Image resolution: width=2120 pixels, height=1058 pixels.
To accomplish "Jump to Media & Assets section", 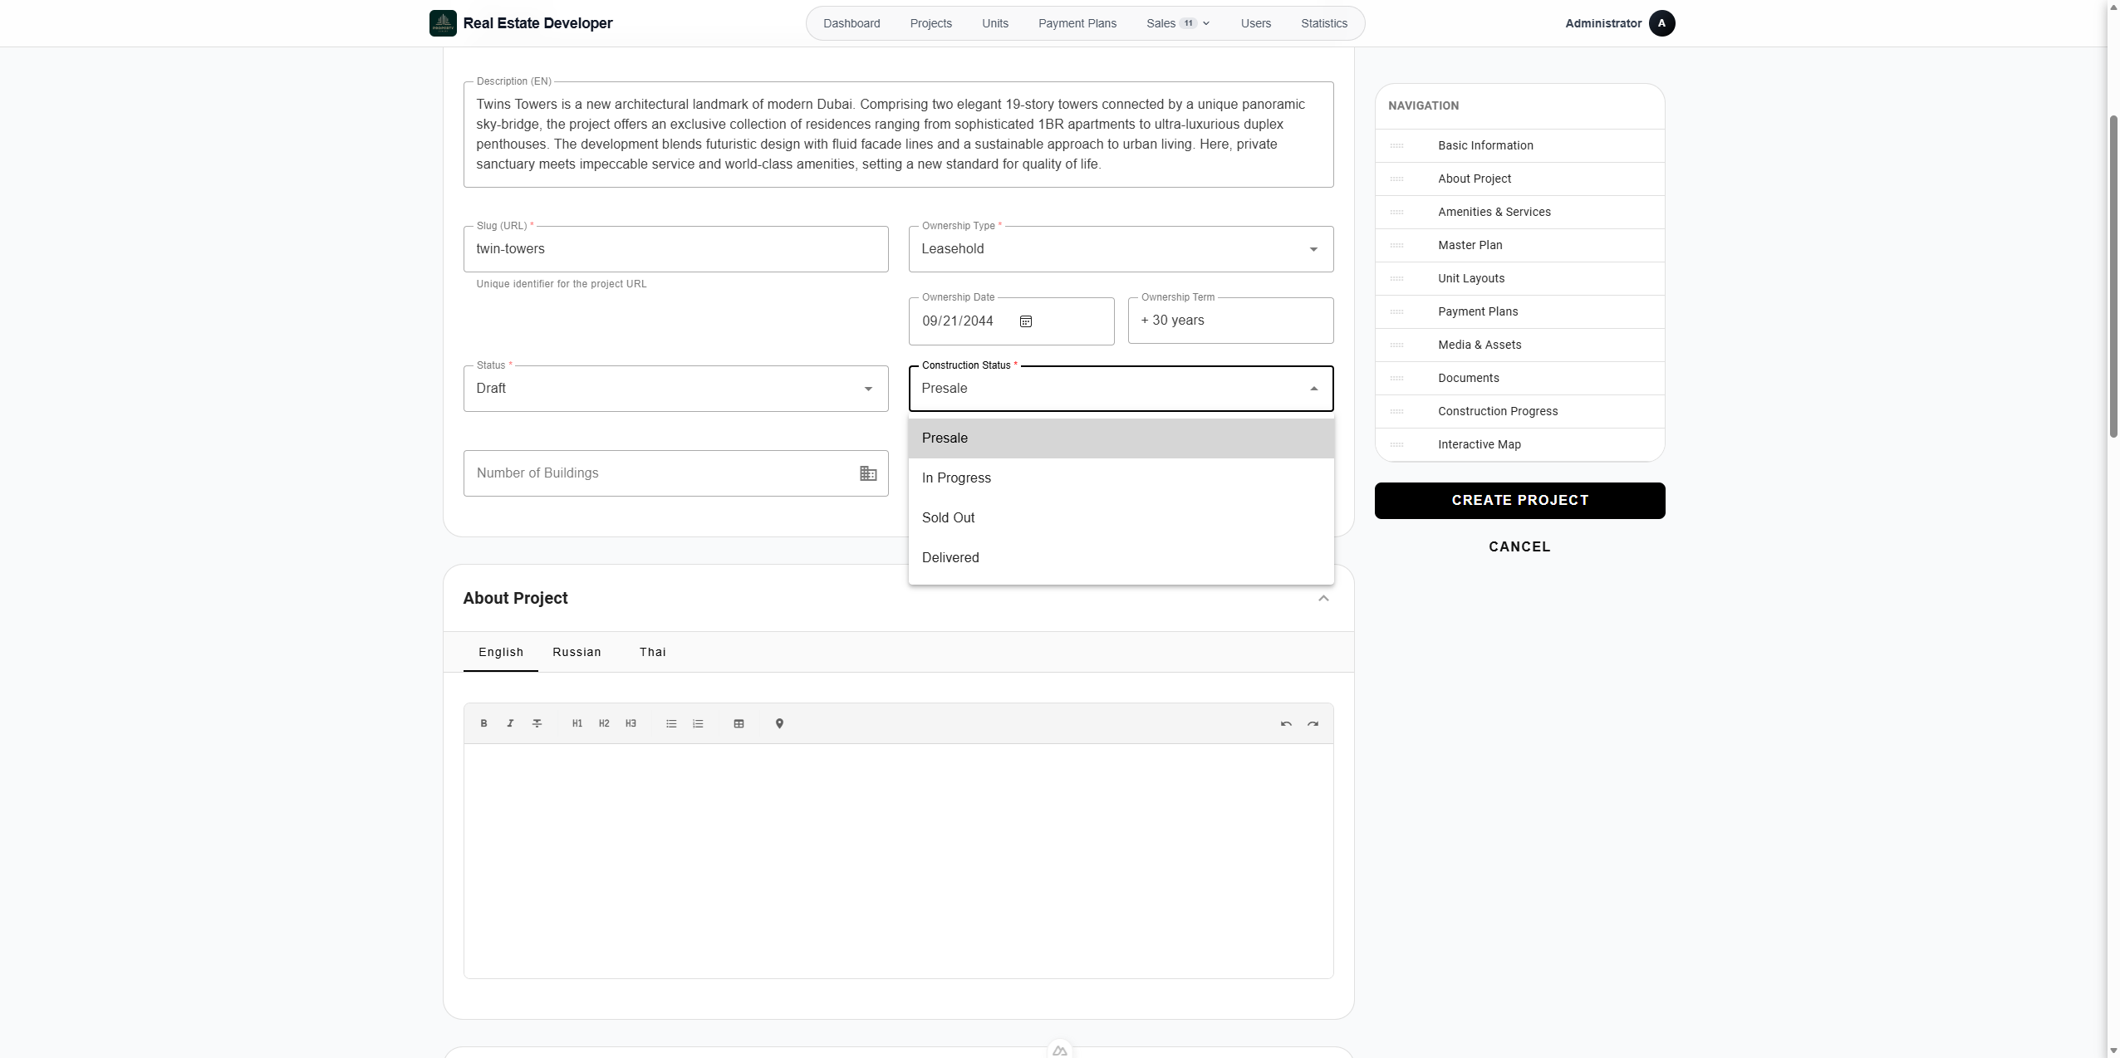I will coord(1479,345).
